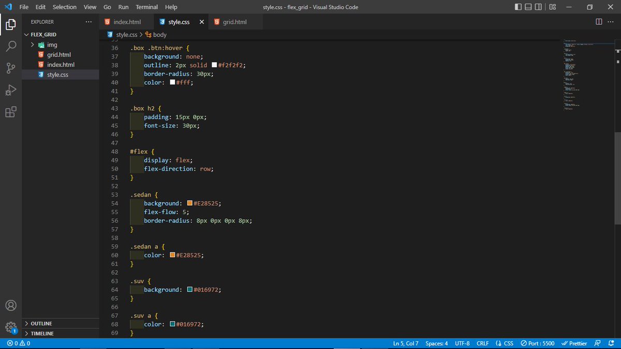Click the split editor right icon
The image size is (621, 349).
coord(599,22)
